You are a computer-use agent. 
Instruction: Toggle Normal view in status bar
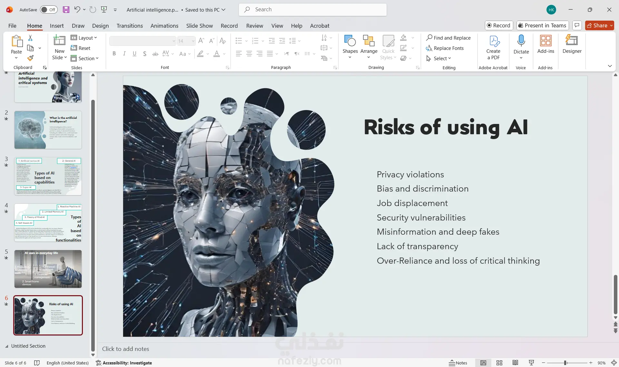483,363
